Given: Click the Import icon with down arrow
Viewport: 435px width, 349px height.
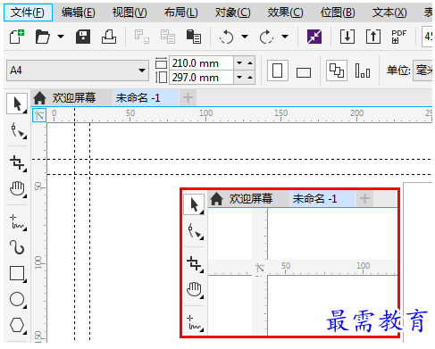Looking at the screenshot, I should click(347, 37).
